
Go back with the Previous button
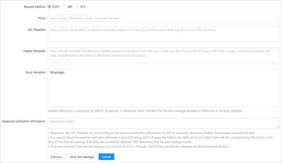click(x=56, y=157)
